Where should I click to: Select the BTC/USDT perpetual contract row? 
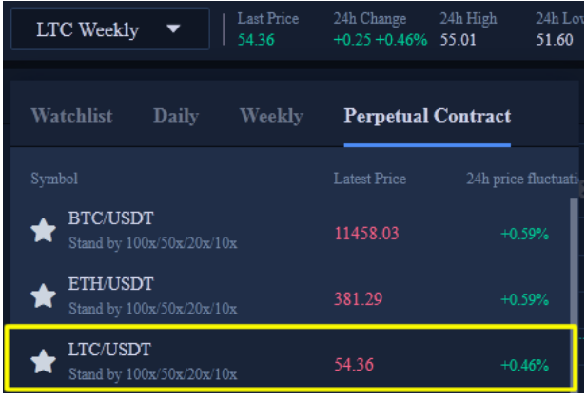tap(291, 230)
